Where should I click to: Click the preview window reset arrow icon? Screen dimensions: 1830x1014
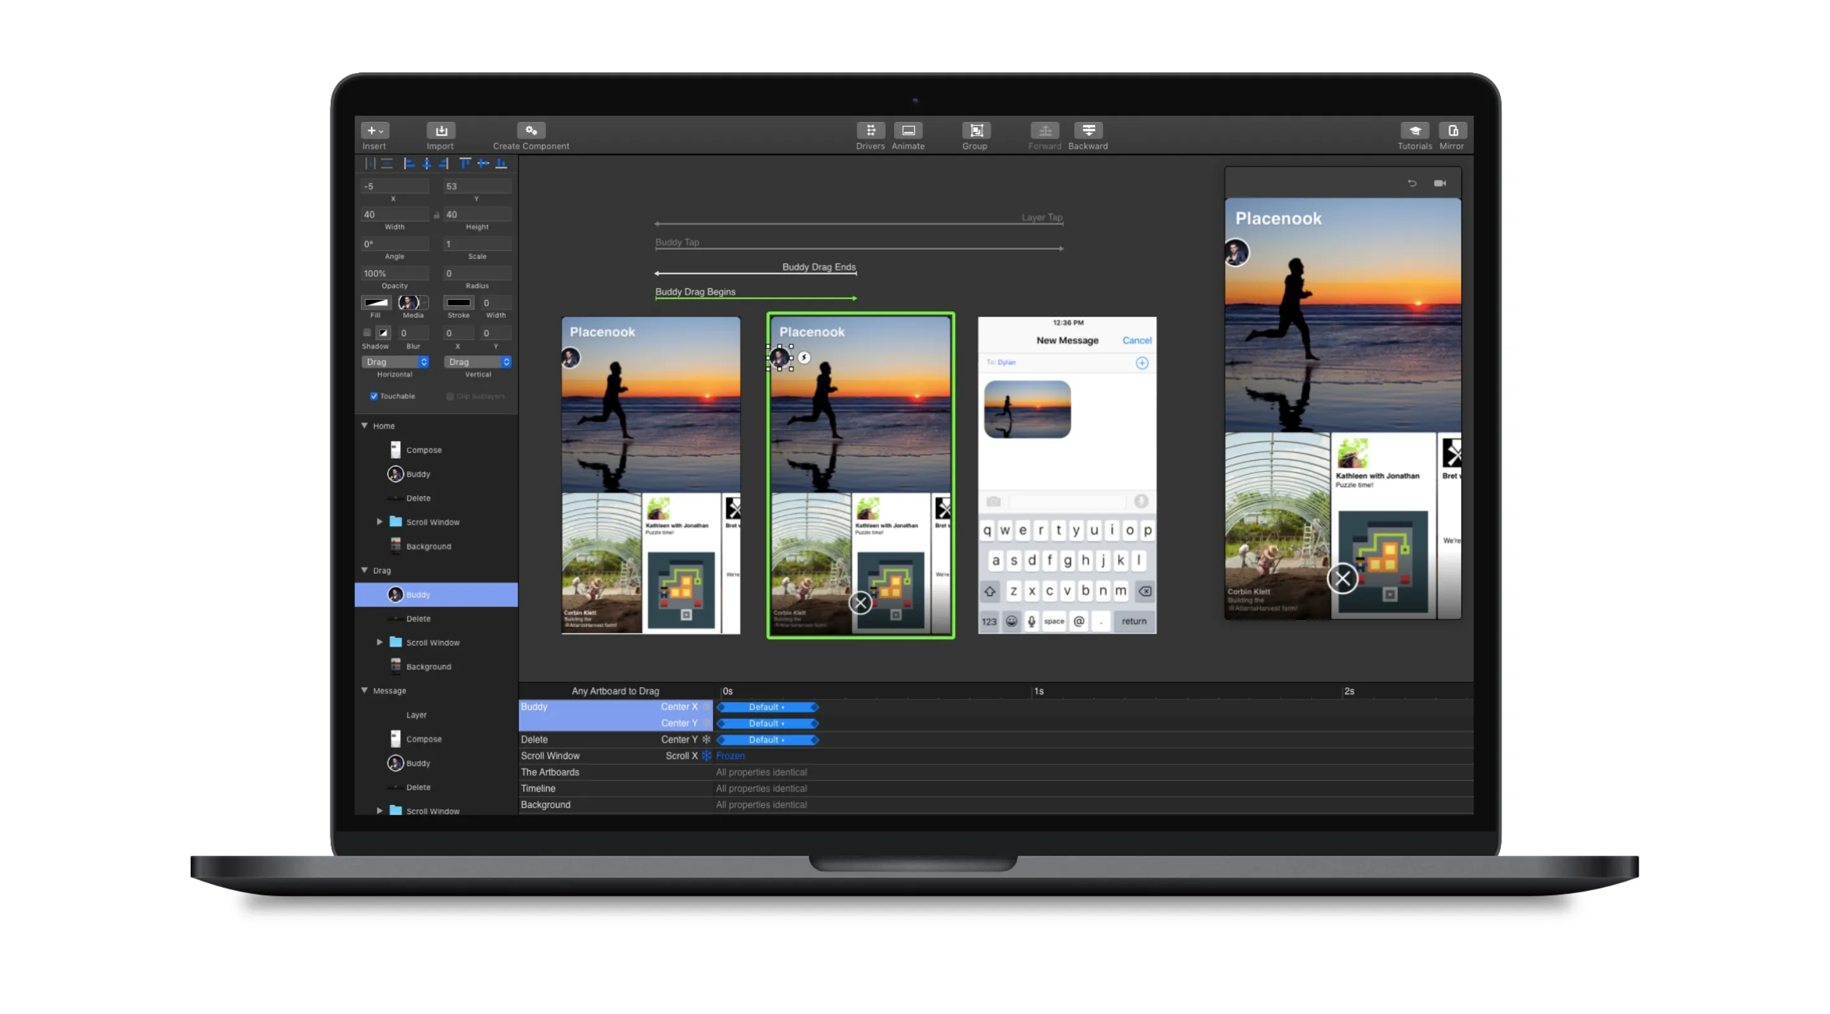1413,183
